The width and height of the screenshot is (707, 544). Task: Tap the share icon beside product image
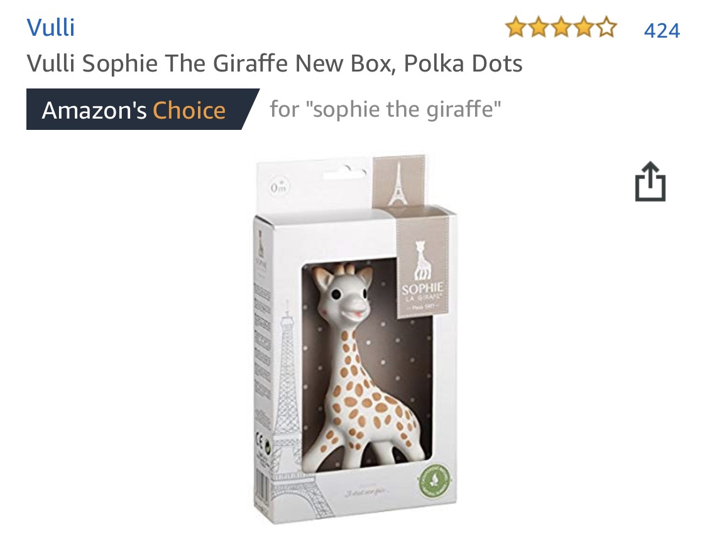[x=650, y=181]
